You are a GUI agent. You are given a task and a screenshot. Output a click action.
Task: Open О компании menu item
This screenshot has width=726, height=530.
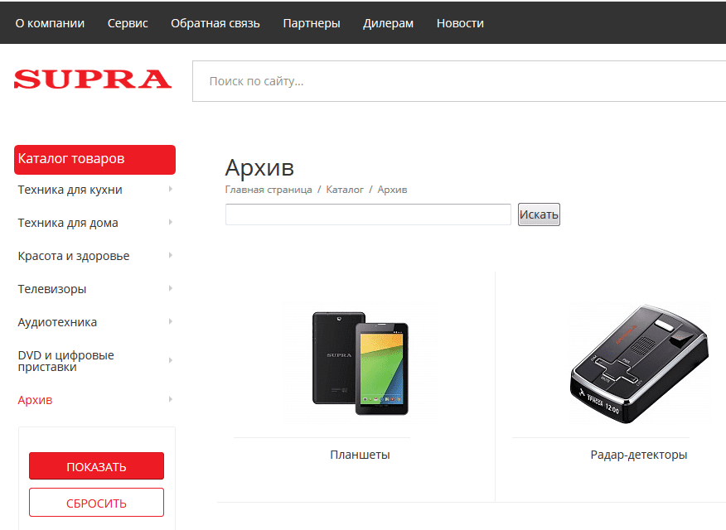pyautogui.click(x=50, y=23)
